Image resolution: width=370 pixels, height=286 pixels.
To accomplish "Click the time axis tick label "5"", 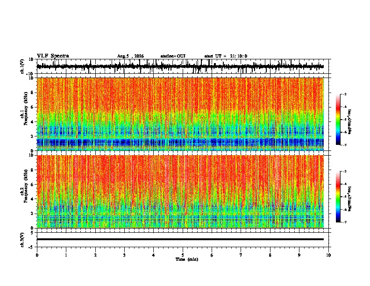I will pos(183,255).
